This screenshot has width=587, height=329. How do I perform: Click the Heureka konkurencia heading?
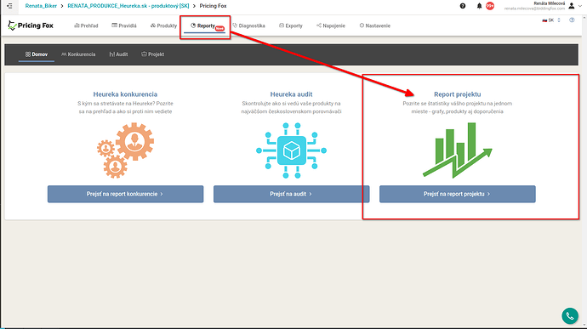point(125,94)
